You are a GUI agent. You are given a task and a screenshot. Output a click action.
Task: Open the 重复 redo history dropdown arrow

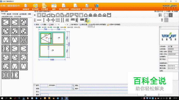(48, 24)
